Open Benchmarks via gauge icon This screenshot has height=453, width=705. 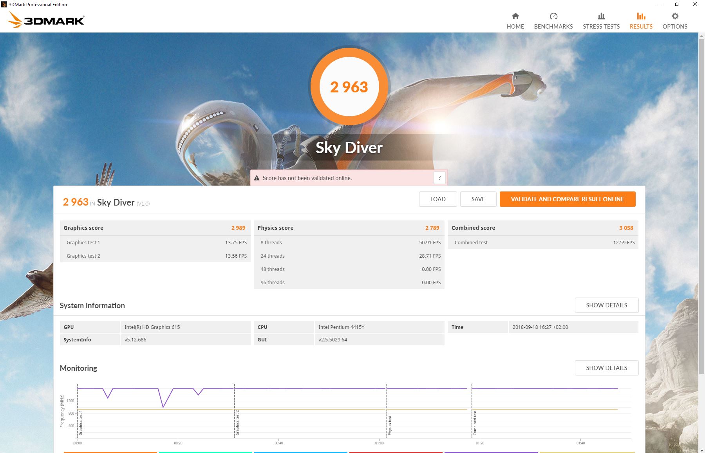pos(553,16)
